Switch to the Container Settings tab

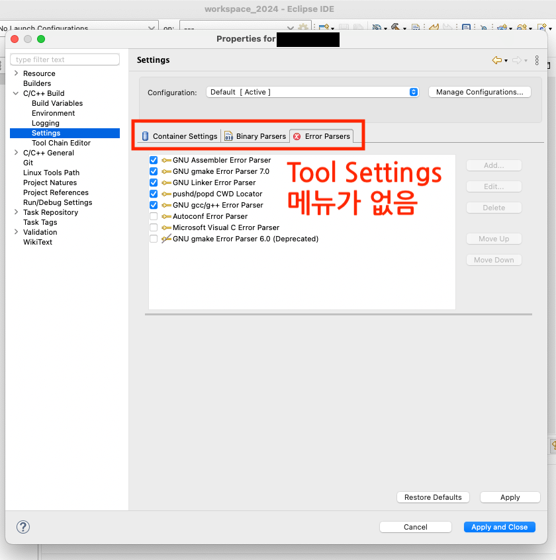tap(180, 136)
